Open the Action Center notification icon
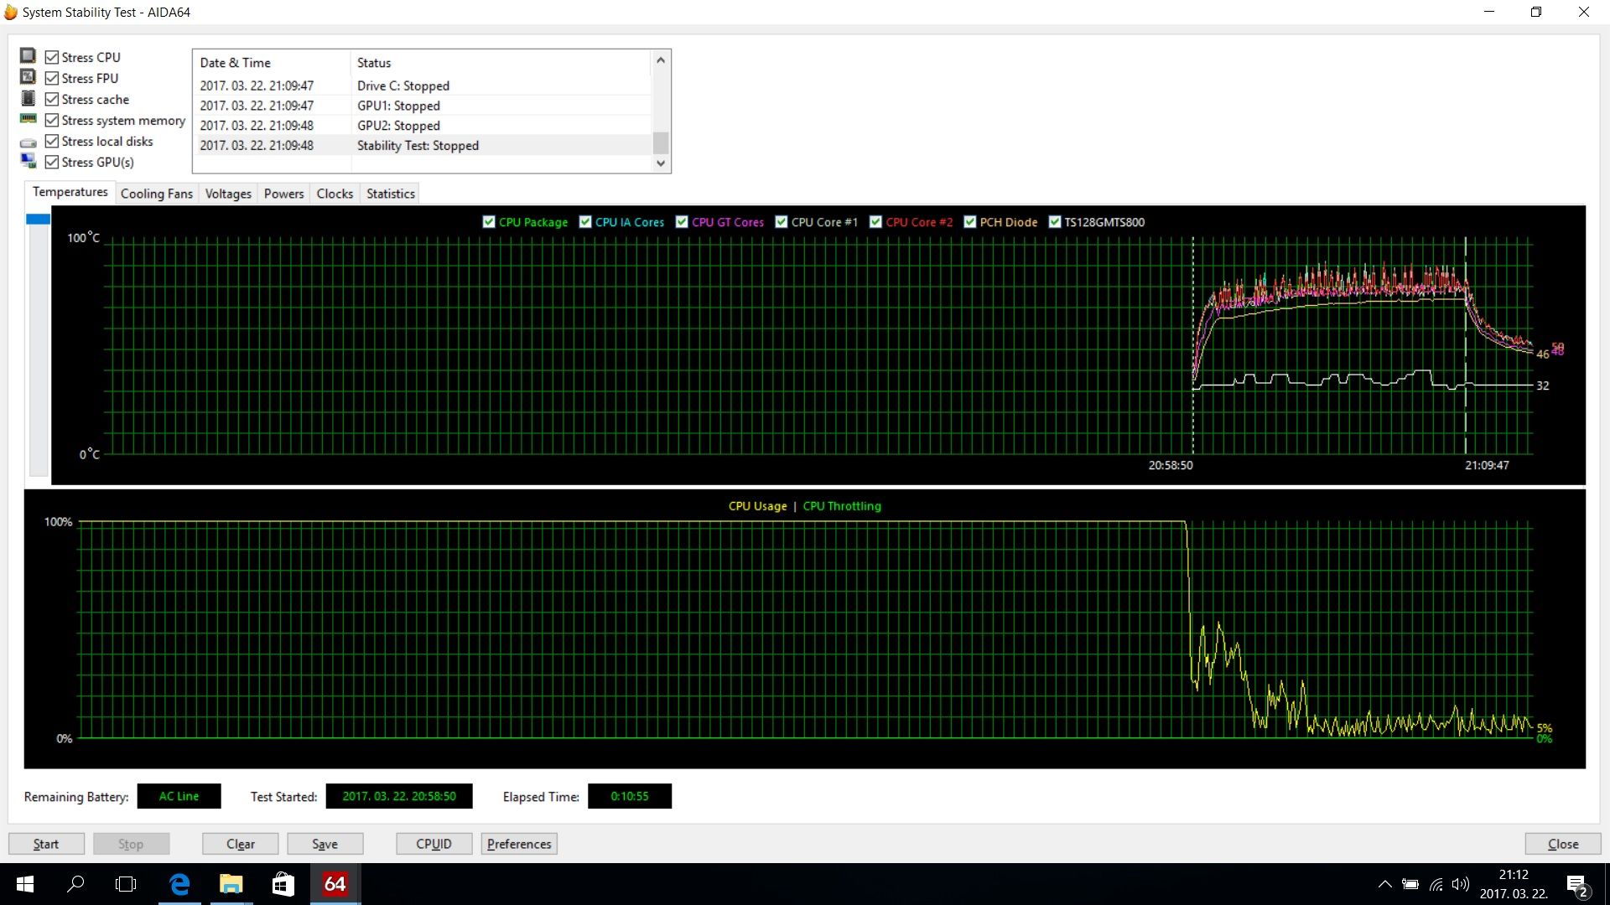The width and height of the screenshot is (1610, 905). coord(1576,885)
